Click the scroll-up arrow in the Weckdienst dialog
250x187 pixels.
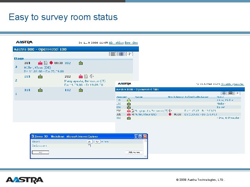click(145, 141)
